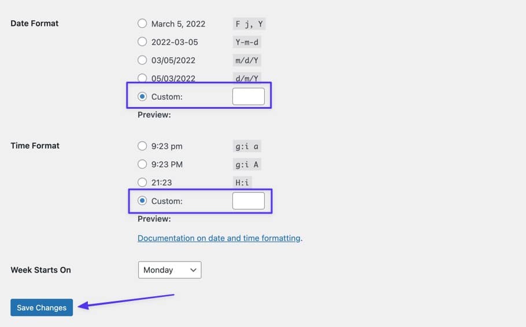Click the "F j, Y" format code
The image size is (526, 327).
[249, 24]
